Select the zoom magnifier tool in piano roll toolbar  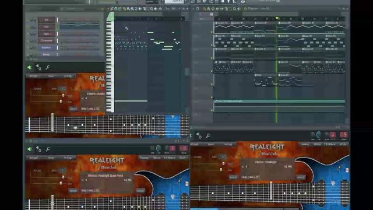[152, 9]
